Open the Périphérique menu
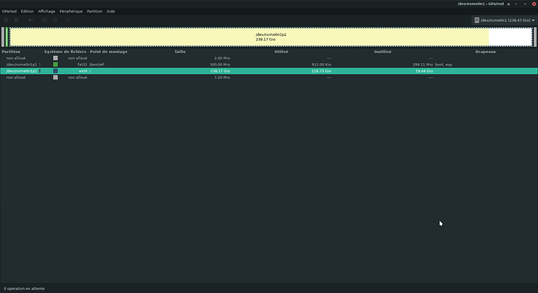 pyautogui.click(x=71, y=12)
